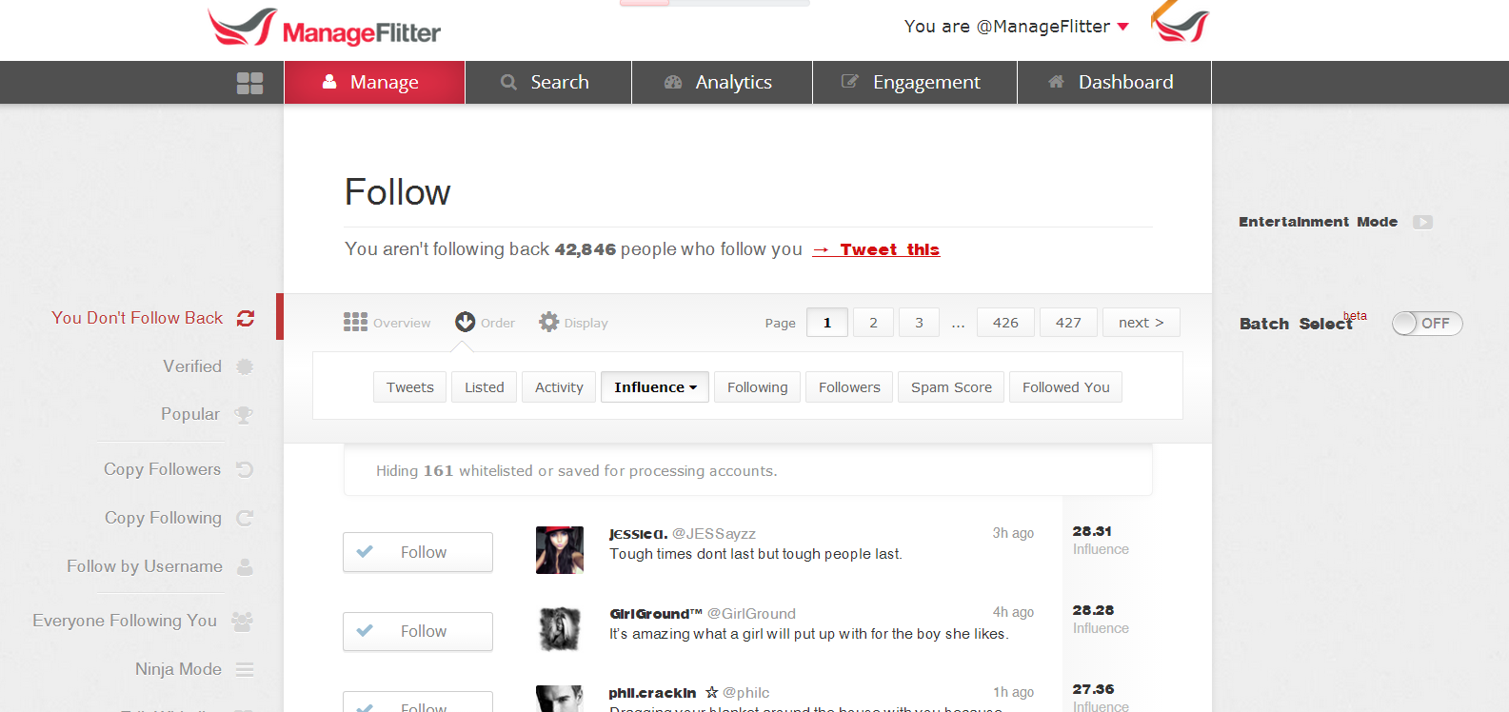Click the Copy Followers arrow icon
The width and height of the screenshot is (1509, 712).
pyautogui.click(x=245, y=469)
